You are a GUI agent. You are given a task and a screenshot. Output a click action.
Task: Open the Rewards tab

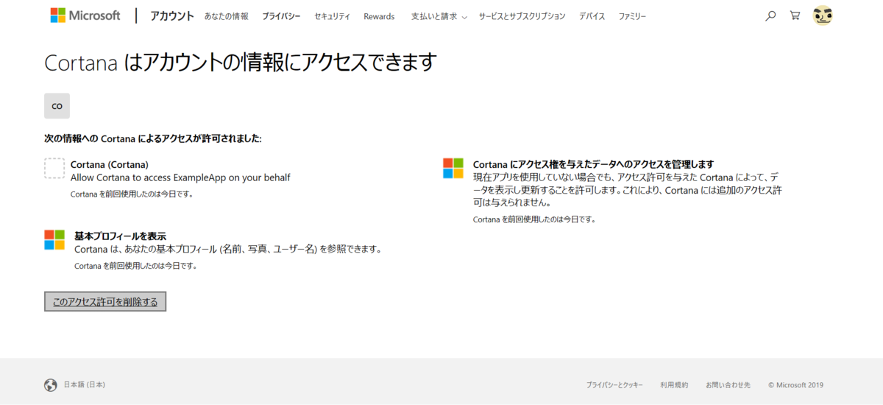(x=379, y=16)
